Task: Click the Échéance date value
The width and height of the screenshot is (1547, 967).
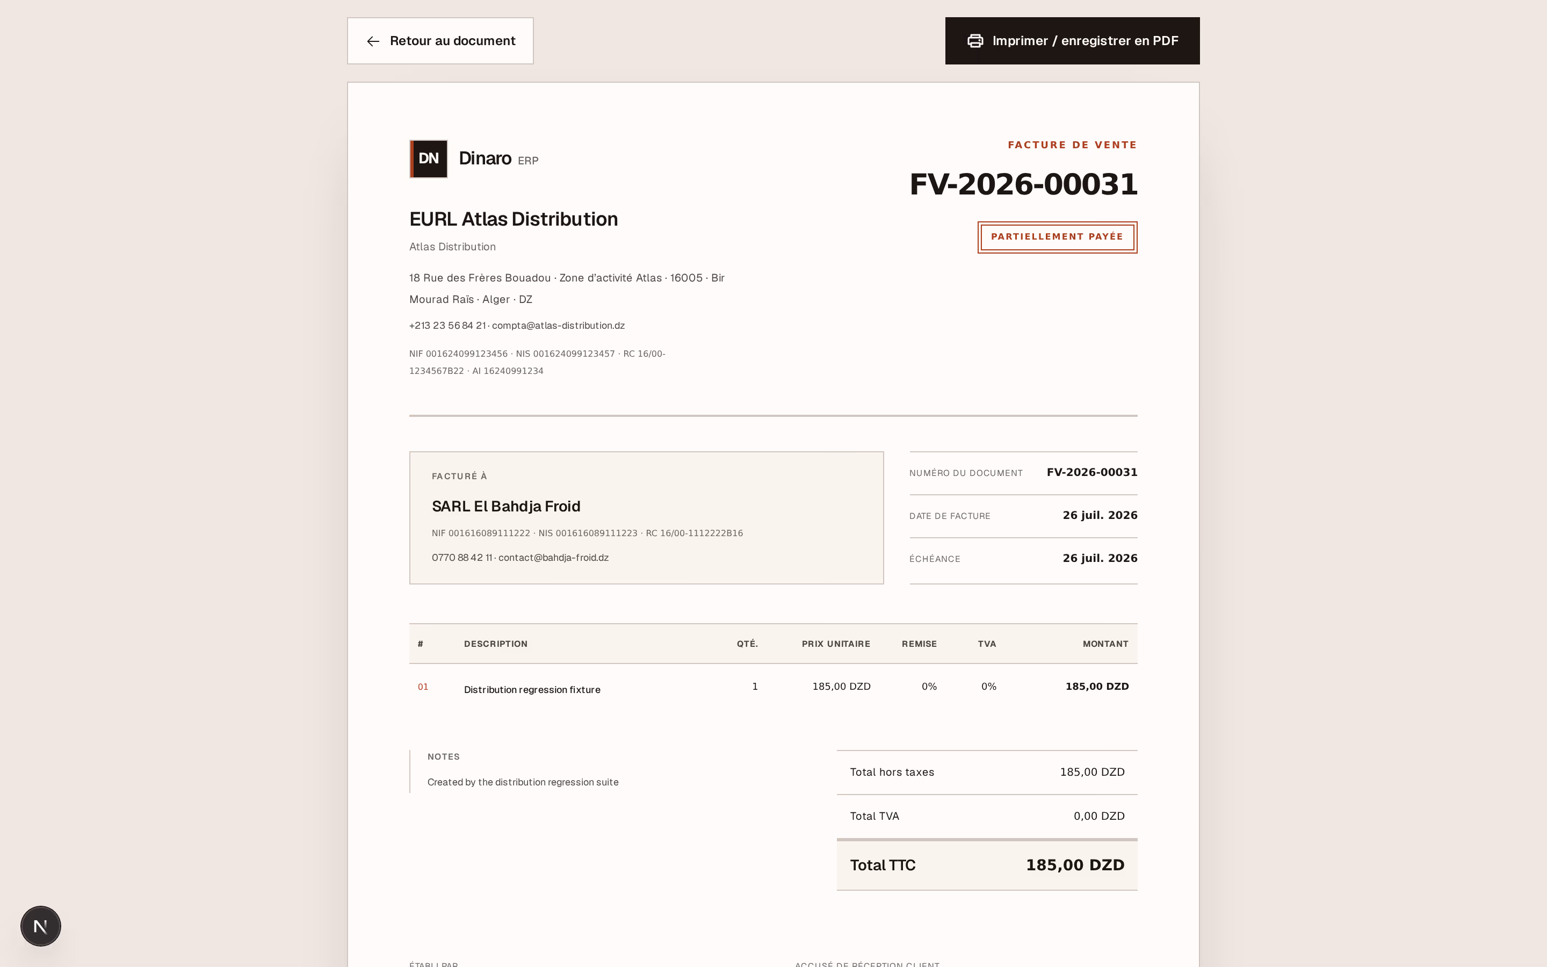Action: tap(1100, 558)
